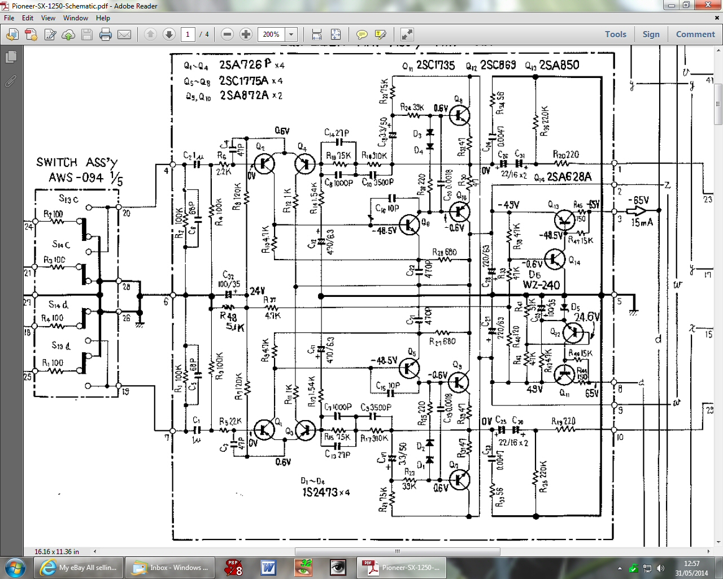Image resolution: width=723 pixels, height=579 pixels.
Task: Open the Edit menu
Action: (x=28, y=18)
